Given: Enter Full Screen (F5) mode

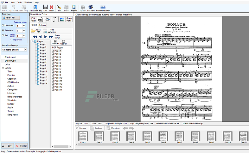Looking at the screenshot, I should click(35, 8).
